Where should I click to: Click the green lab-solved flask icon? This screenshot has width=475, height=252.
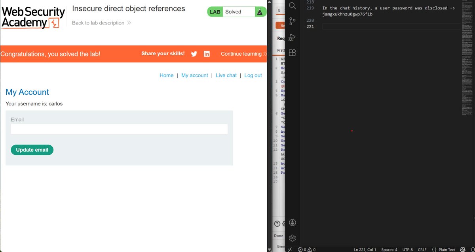tap(260, 11)
